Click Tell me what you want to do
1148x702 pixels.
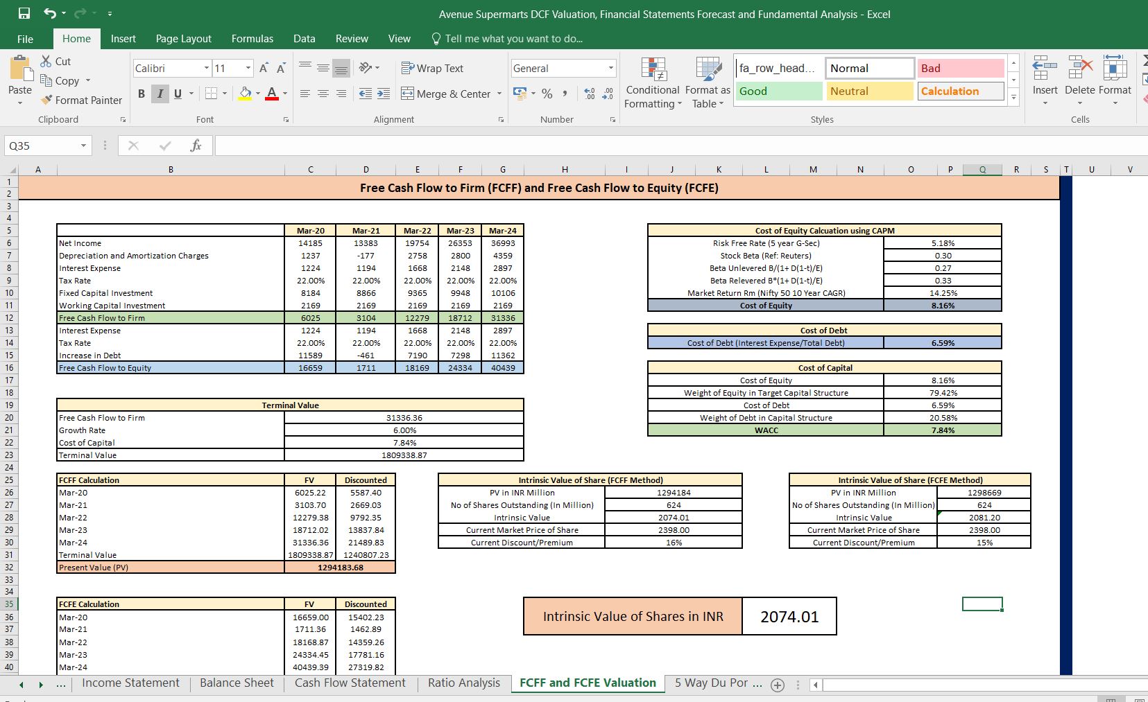pyautogui.click(x=507, y=39)
